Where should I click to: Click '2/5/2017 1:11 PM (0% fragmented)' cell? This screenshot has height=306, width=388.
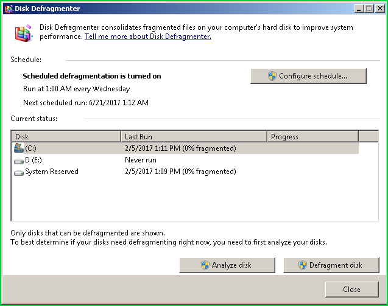click(180, 148)
